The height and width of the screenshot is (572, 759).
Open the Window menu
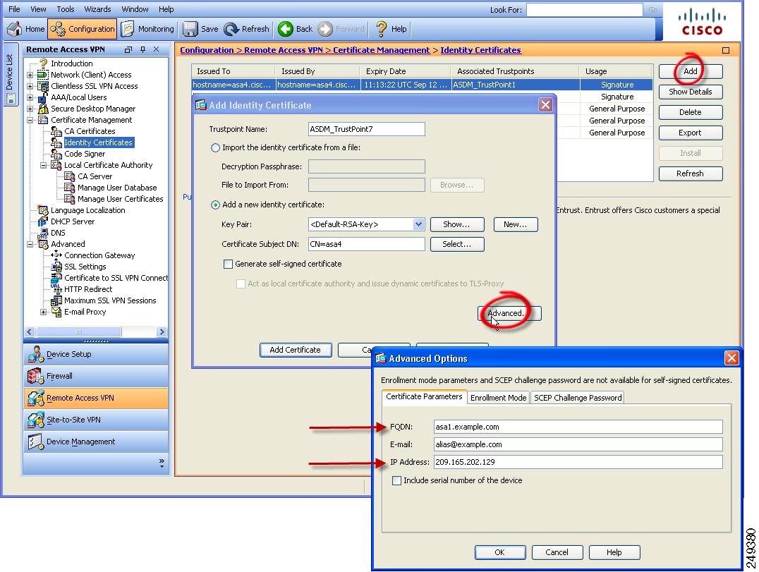135,9
